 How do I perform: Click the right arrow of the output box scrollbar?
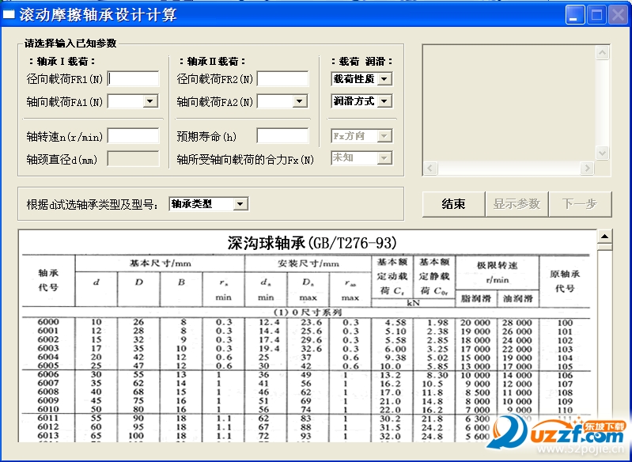pos(587,168)
